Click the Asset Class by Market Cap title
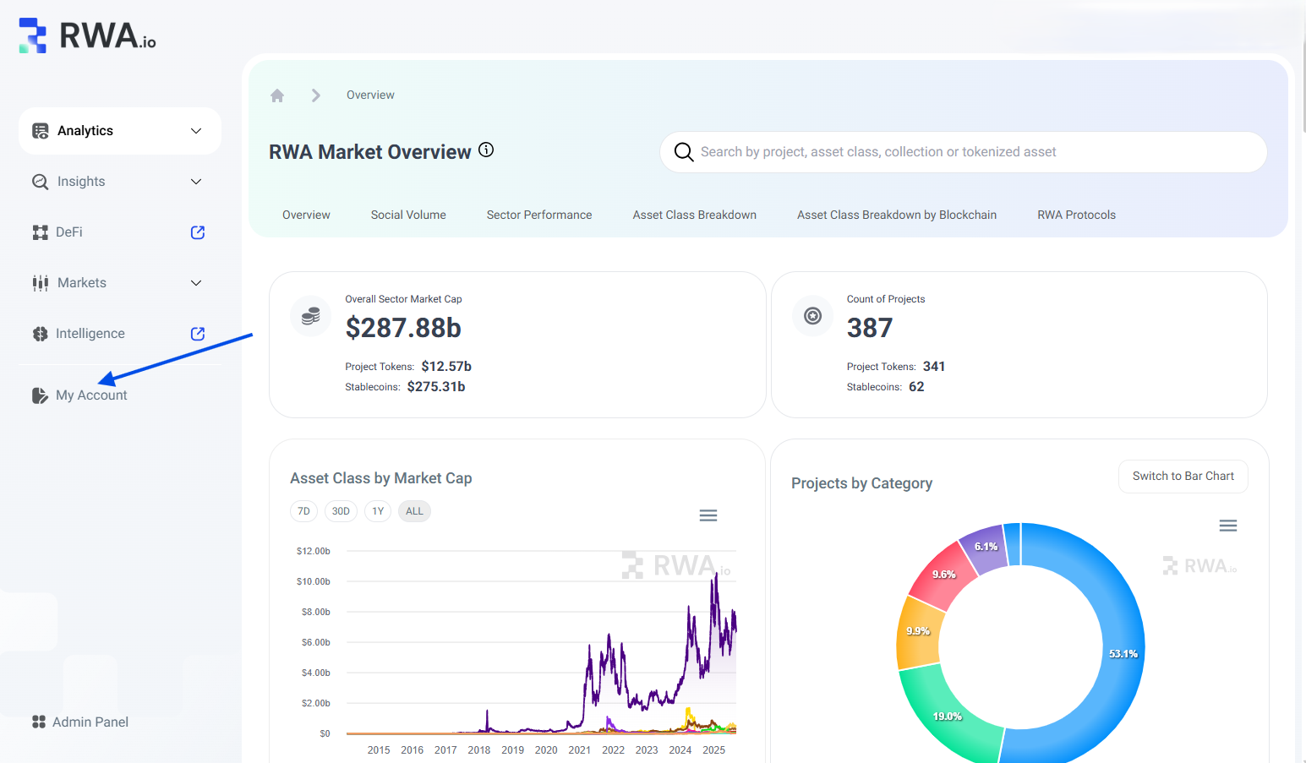Screen dimensions: 1306x763 point(381,478)
